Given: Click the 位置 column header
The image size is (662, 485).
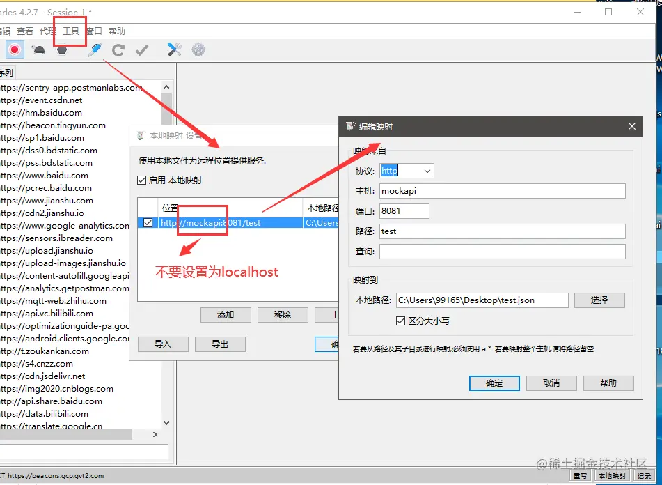Looking at the screenshot, I should click(230, 208).
